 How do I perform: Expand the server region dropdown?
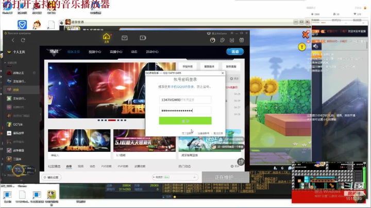[175, 177]
